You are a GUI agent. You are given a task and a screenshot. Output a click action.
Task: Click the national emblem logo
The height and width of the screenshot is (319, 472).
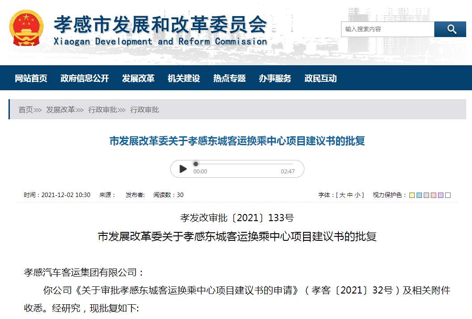click(26, 28)
